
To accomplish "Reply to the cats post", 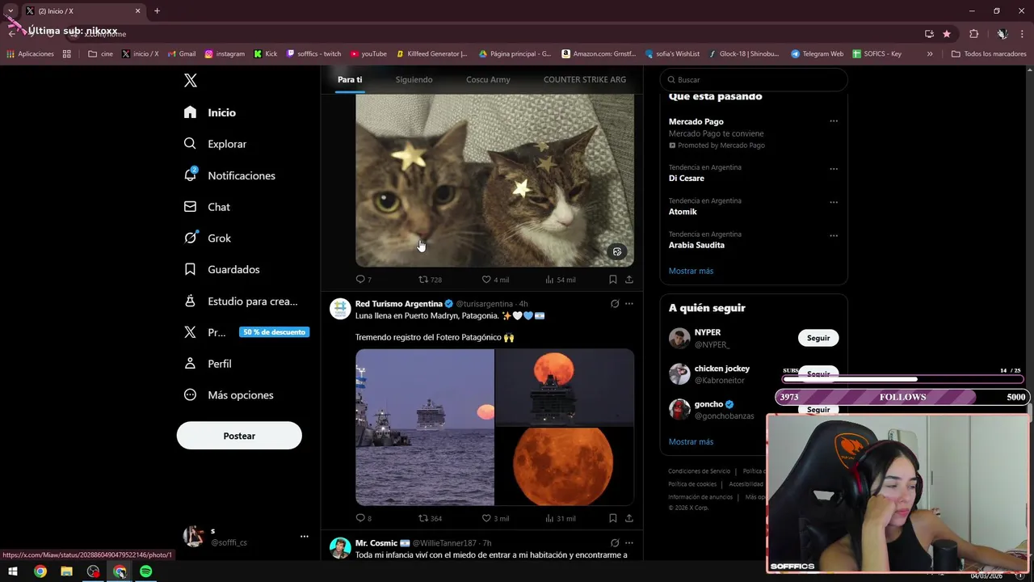I will pos(364,279).
